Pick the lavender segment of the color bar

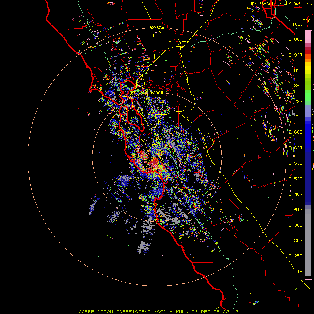tap(308, 111)
